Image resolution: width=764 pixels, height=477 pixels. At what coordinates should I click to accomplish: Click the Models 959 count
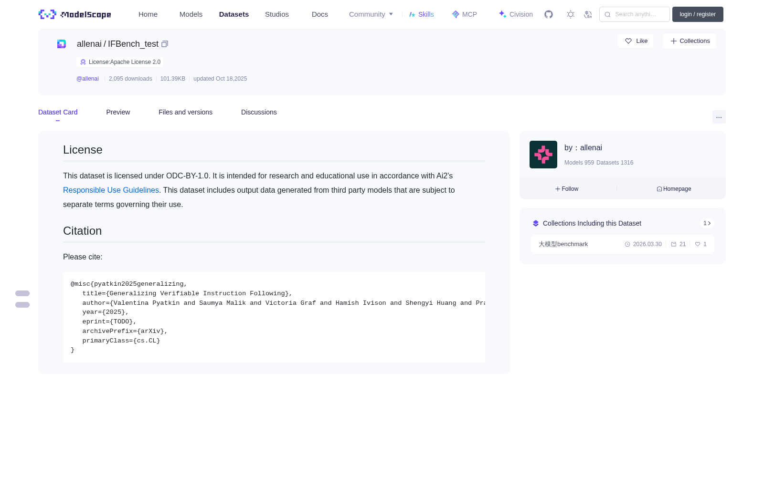[579, 163]
